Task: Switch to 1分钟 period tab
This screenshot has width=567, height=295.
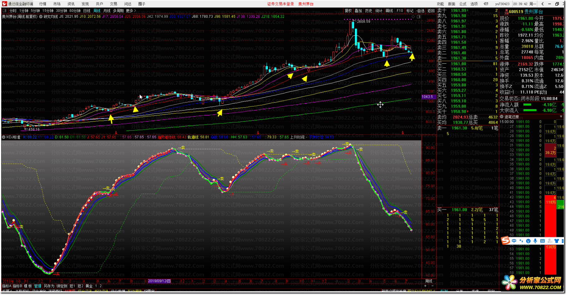Action: 24,11
